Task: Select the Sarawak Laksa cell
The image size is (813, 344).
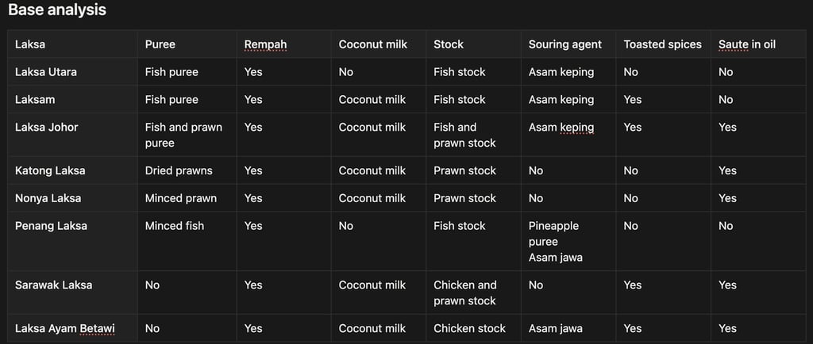Action: point(53,285)
